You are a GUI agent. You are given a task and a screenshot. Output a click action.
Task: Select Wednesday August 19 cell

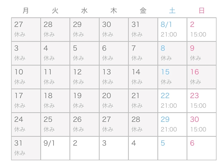coord(85,101)
